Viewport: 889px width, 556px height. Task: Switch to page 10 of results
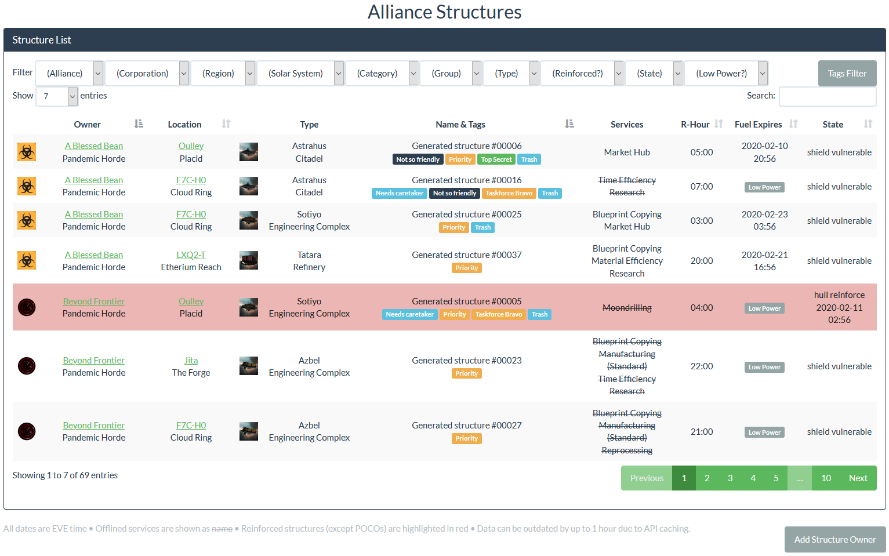pos(826,478)
